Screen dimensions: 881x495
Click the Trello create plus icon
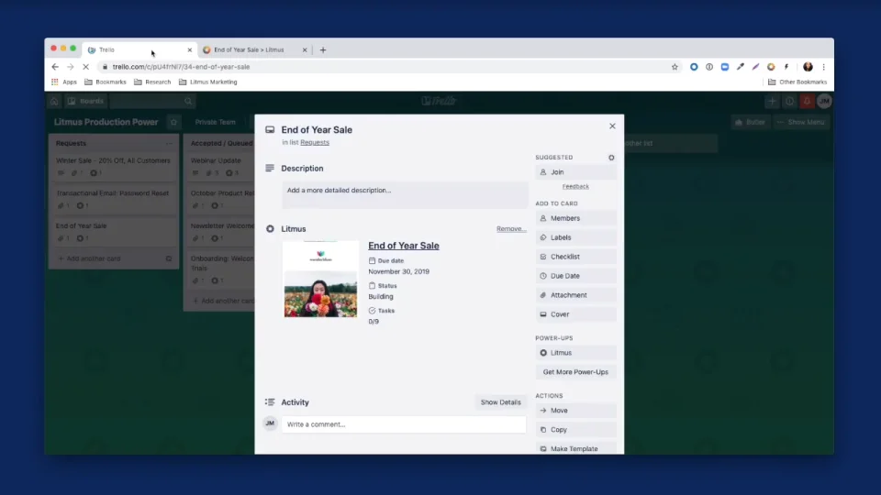[x=772, y=101]
